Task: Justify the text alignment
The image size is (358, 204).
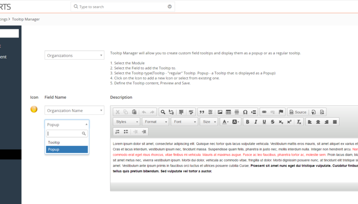Action: pyautogui.click(x=335, y=122)
